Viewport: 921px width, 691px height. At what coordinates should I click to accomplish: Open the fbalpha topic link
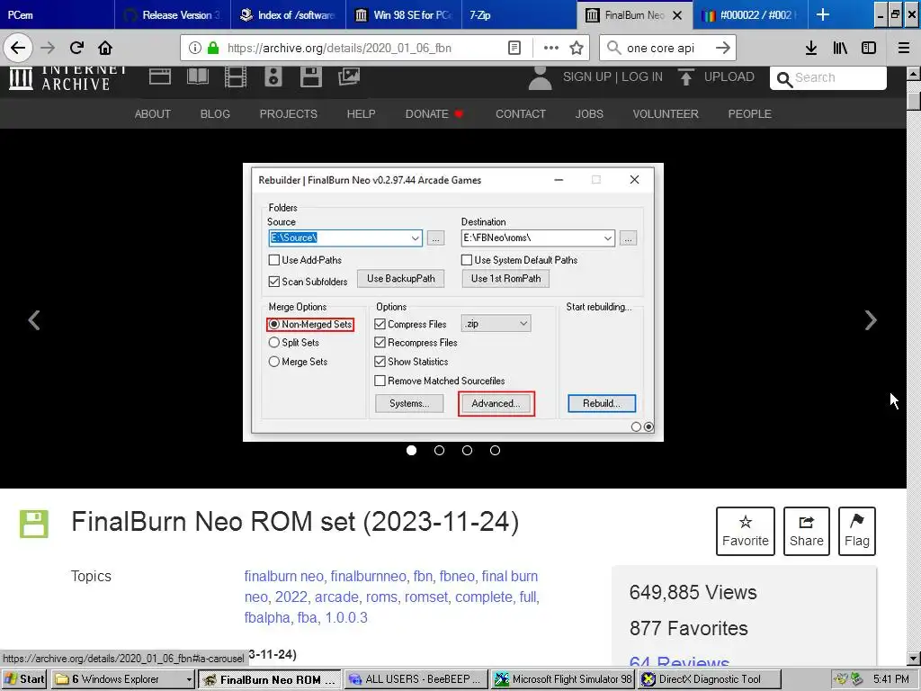click(x=267, y=617)
